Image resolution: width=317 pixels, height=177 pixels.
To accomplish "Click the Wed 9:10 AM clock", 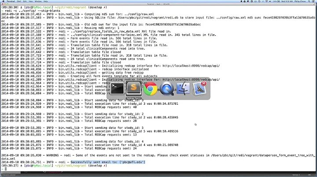I will click(x=287, y=1).
